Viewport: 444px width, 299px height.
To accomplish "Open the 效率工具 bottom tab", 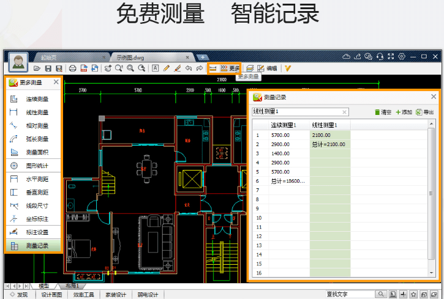I will click(83, 295).
